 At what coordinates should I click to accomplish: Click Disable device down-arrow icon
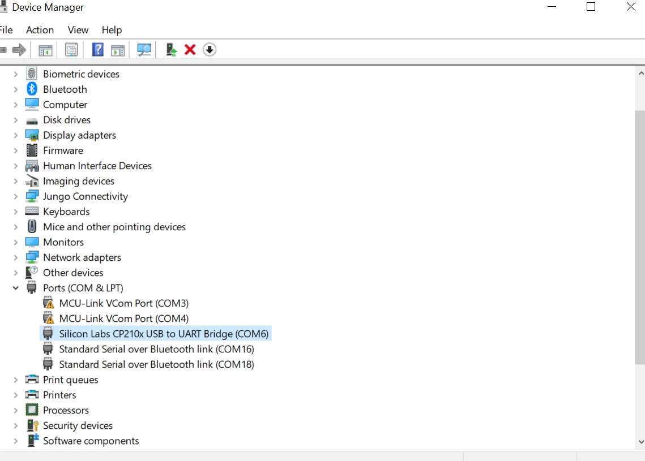pyautogui.click(x=210, y=50)
